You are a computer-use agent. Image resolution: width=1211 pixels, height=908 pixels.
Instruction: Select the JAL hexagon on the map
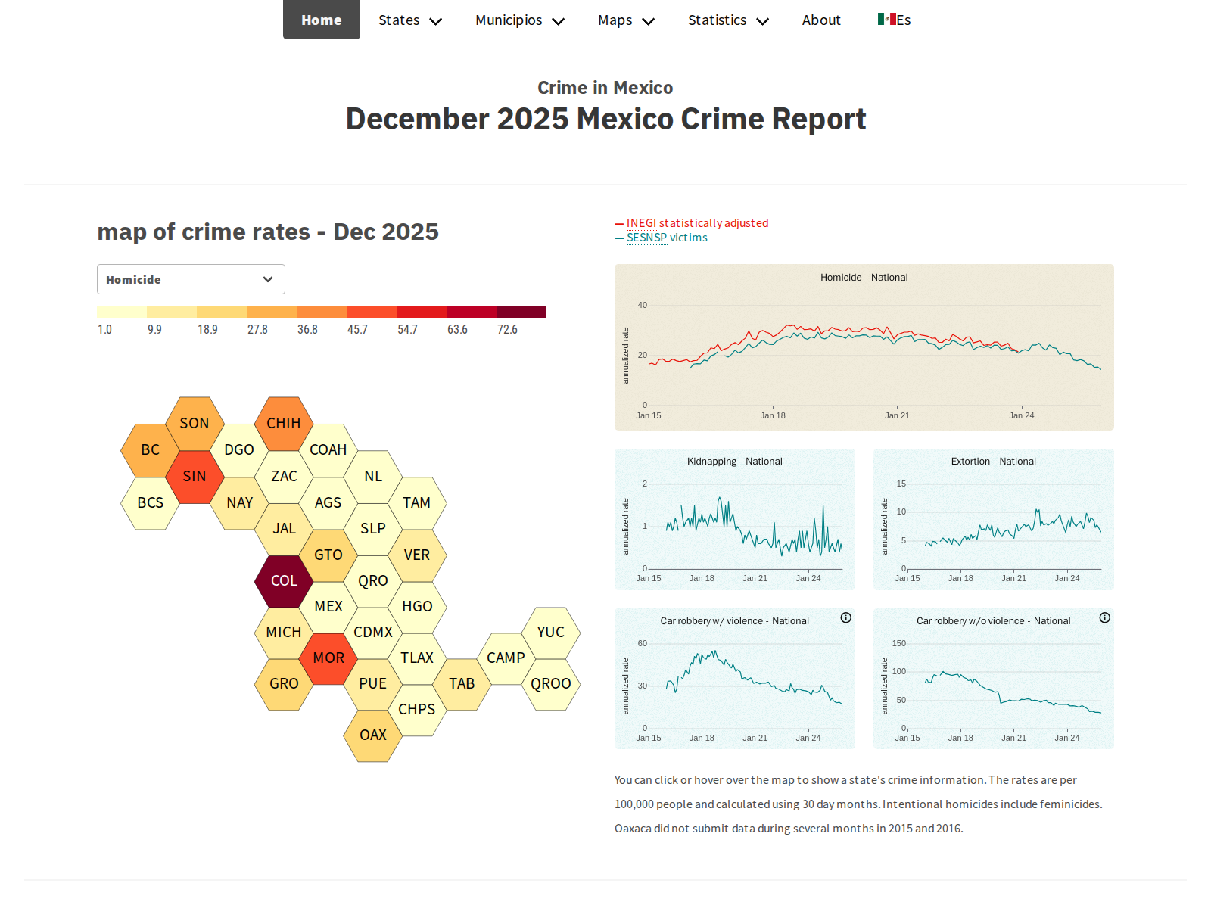[284, 528]
